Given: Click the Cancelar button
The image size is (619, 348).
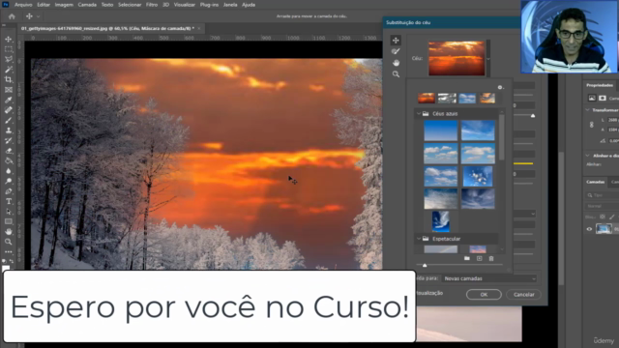Looking at the screenshot, I should 524,294.
